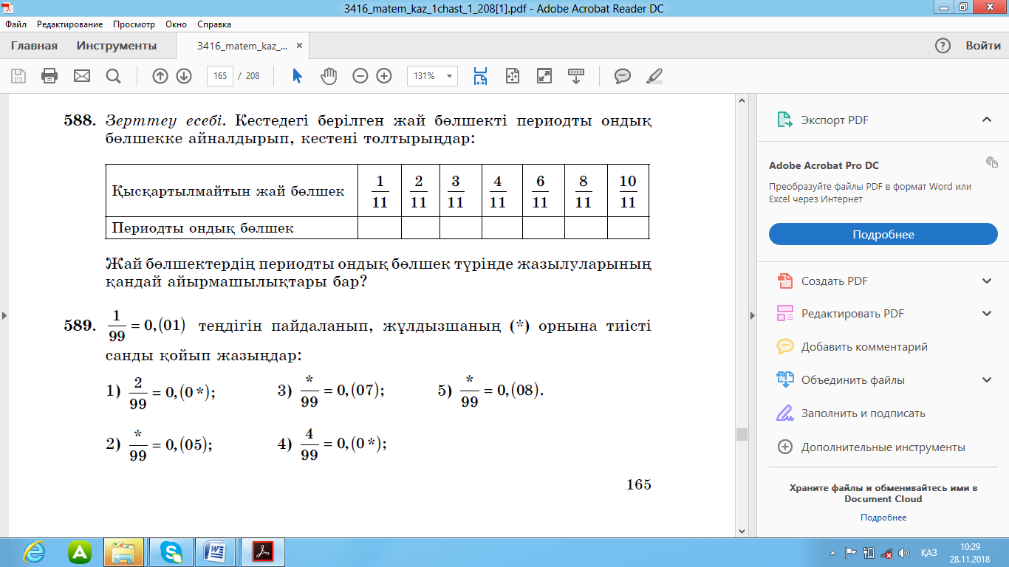Click the envelope email icon
This screenshot has width=1009, height=567.
81,76
